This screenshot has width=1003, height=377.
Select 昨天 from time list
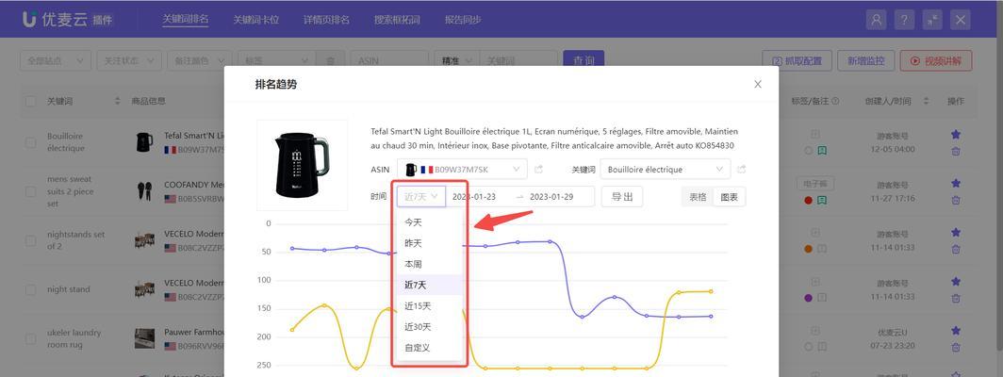(x=430, y=243)
